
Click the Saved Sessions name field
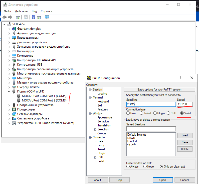pos(151,129)
